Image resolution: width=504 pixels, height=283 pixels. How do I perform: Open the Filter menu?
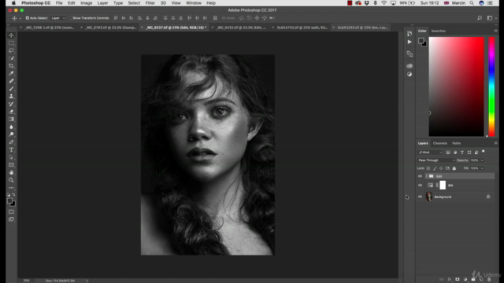(150, 3)
